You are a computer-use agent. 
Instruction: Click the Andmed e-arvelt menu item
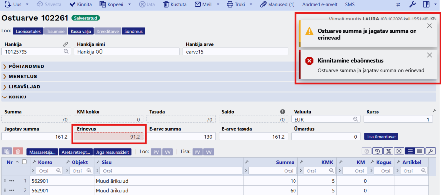pos(320,4)
